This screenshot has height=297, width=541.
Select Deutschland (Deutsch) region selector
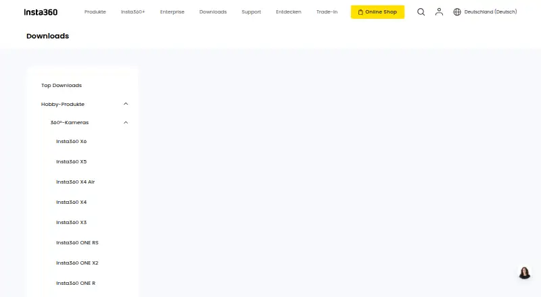pyautogui.click(x=490, y=11)
